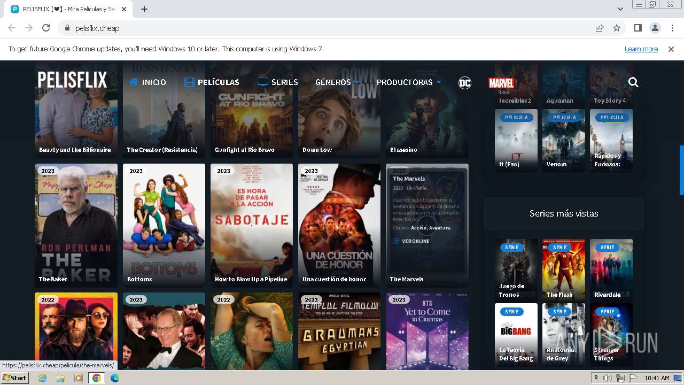Open the site search magnifier
This screenshot has width=684, height=385.
[633, 82]
